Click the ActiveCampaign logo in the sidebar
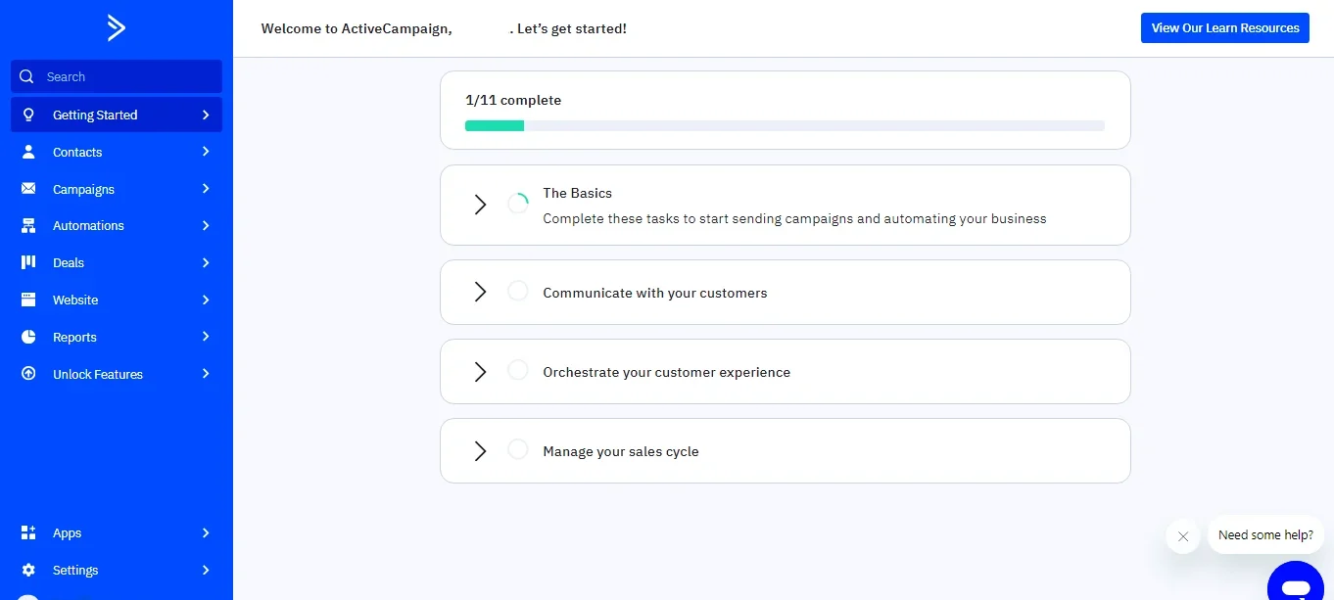The width and height of the screenshot is (1334, 600). pos(117,28)
